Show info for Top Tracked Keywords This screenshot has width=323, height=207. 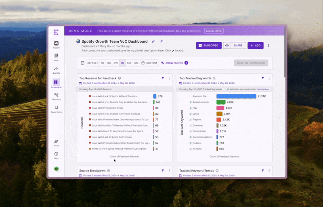[214, 78]
